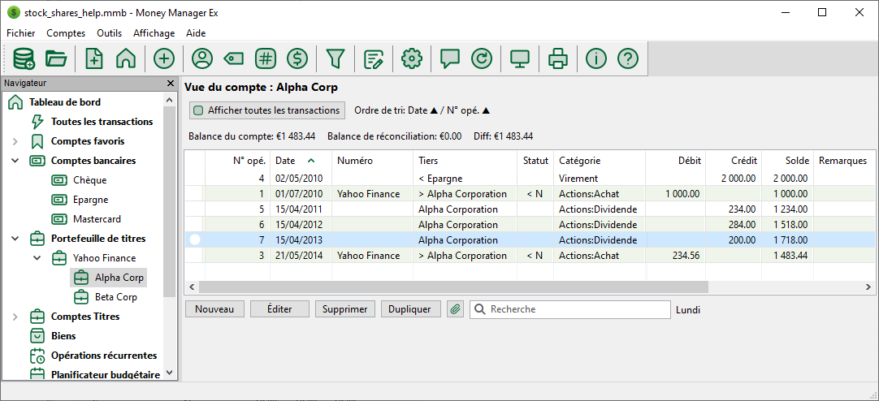Viewport: 879px width, 401px height.
Task: Open the Payee manager person icon
Action: coord(201,58)
